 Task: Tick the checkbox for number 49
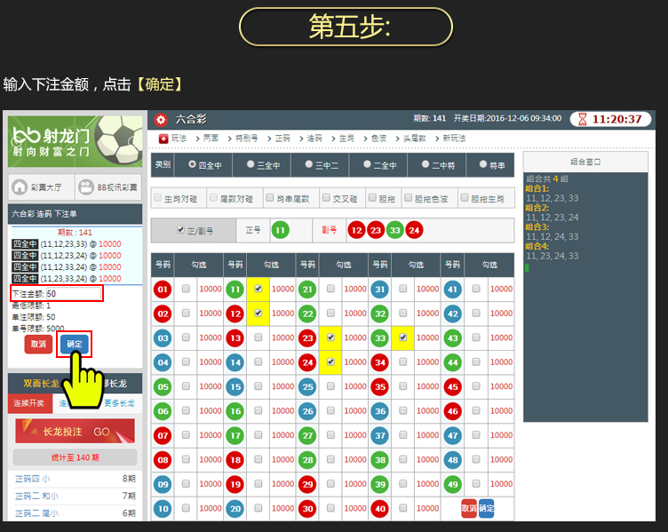point(476,484)
